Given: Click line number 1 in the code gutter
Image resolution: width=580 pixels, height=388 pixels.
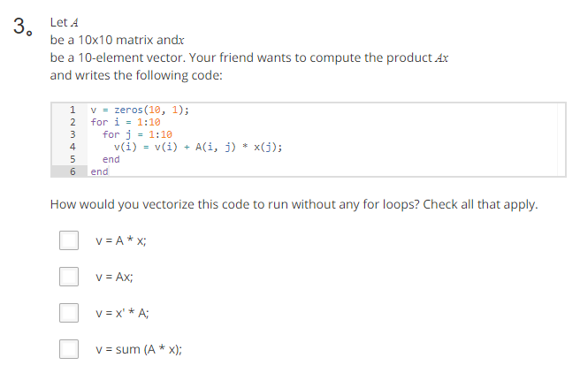Looking at the screenshot, I should point(72,110).
